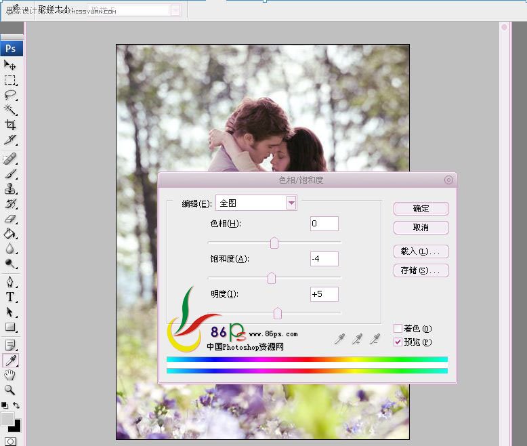
Task: Select the Crop tool
Action: click(9, 125)
